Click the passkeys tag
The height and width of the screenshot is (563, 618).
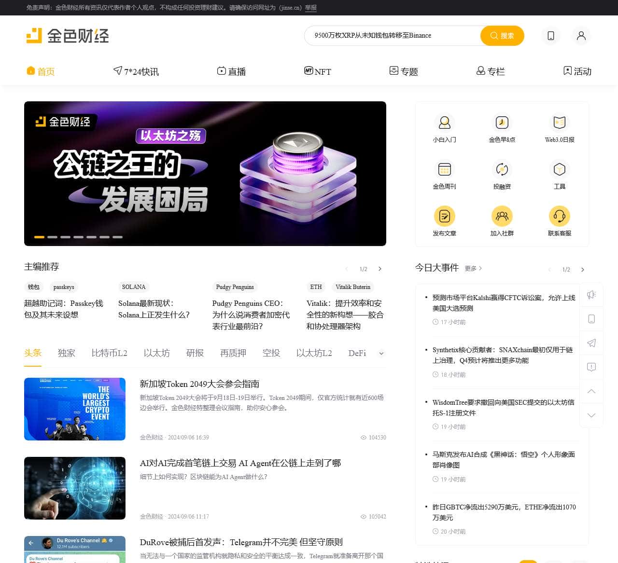coord(64,287)
